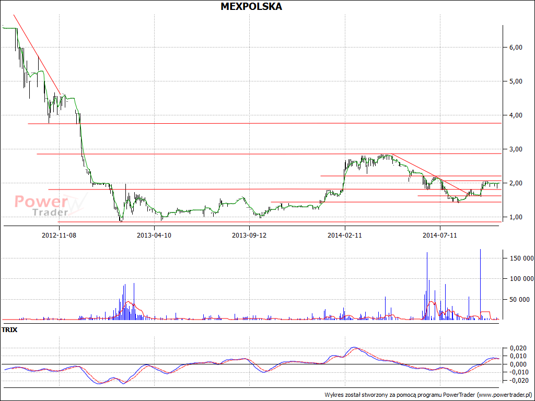The height and width of the screenshot is (401, 535).
Task: Select the 2013-09-12 date label
Action: click(x=249, y=235)
